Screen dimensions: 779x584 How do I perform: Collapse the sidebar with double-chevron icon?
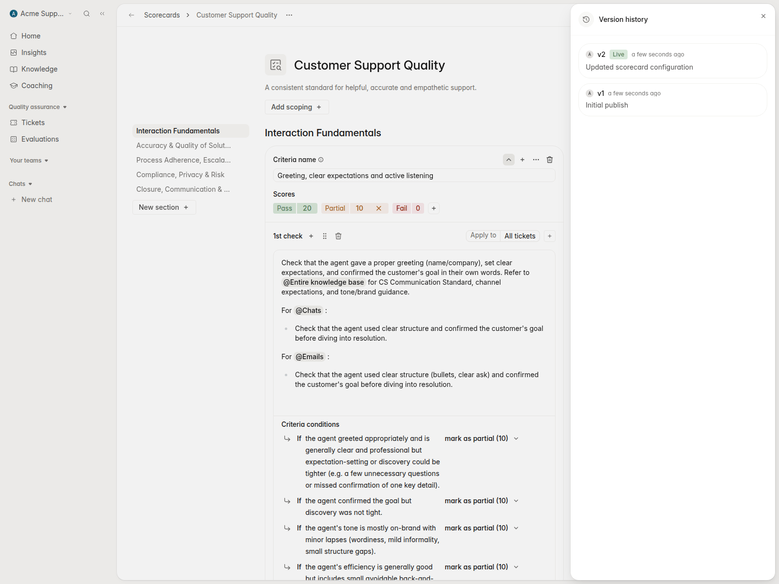coord(102,14)
